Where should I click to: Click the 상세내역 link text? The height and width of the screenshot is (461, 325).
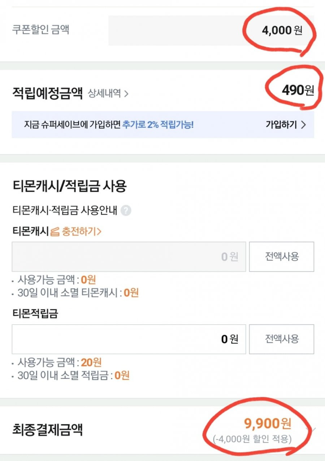pos(104,94)
